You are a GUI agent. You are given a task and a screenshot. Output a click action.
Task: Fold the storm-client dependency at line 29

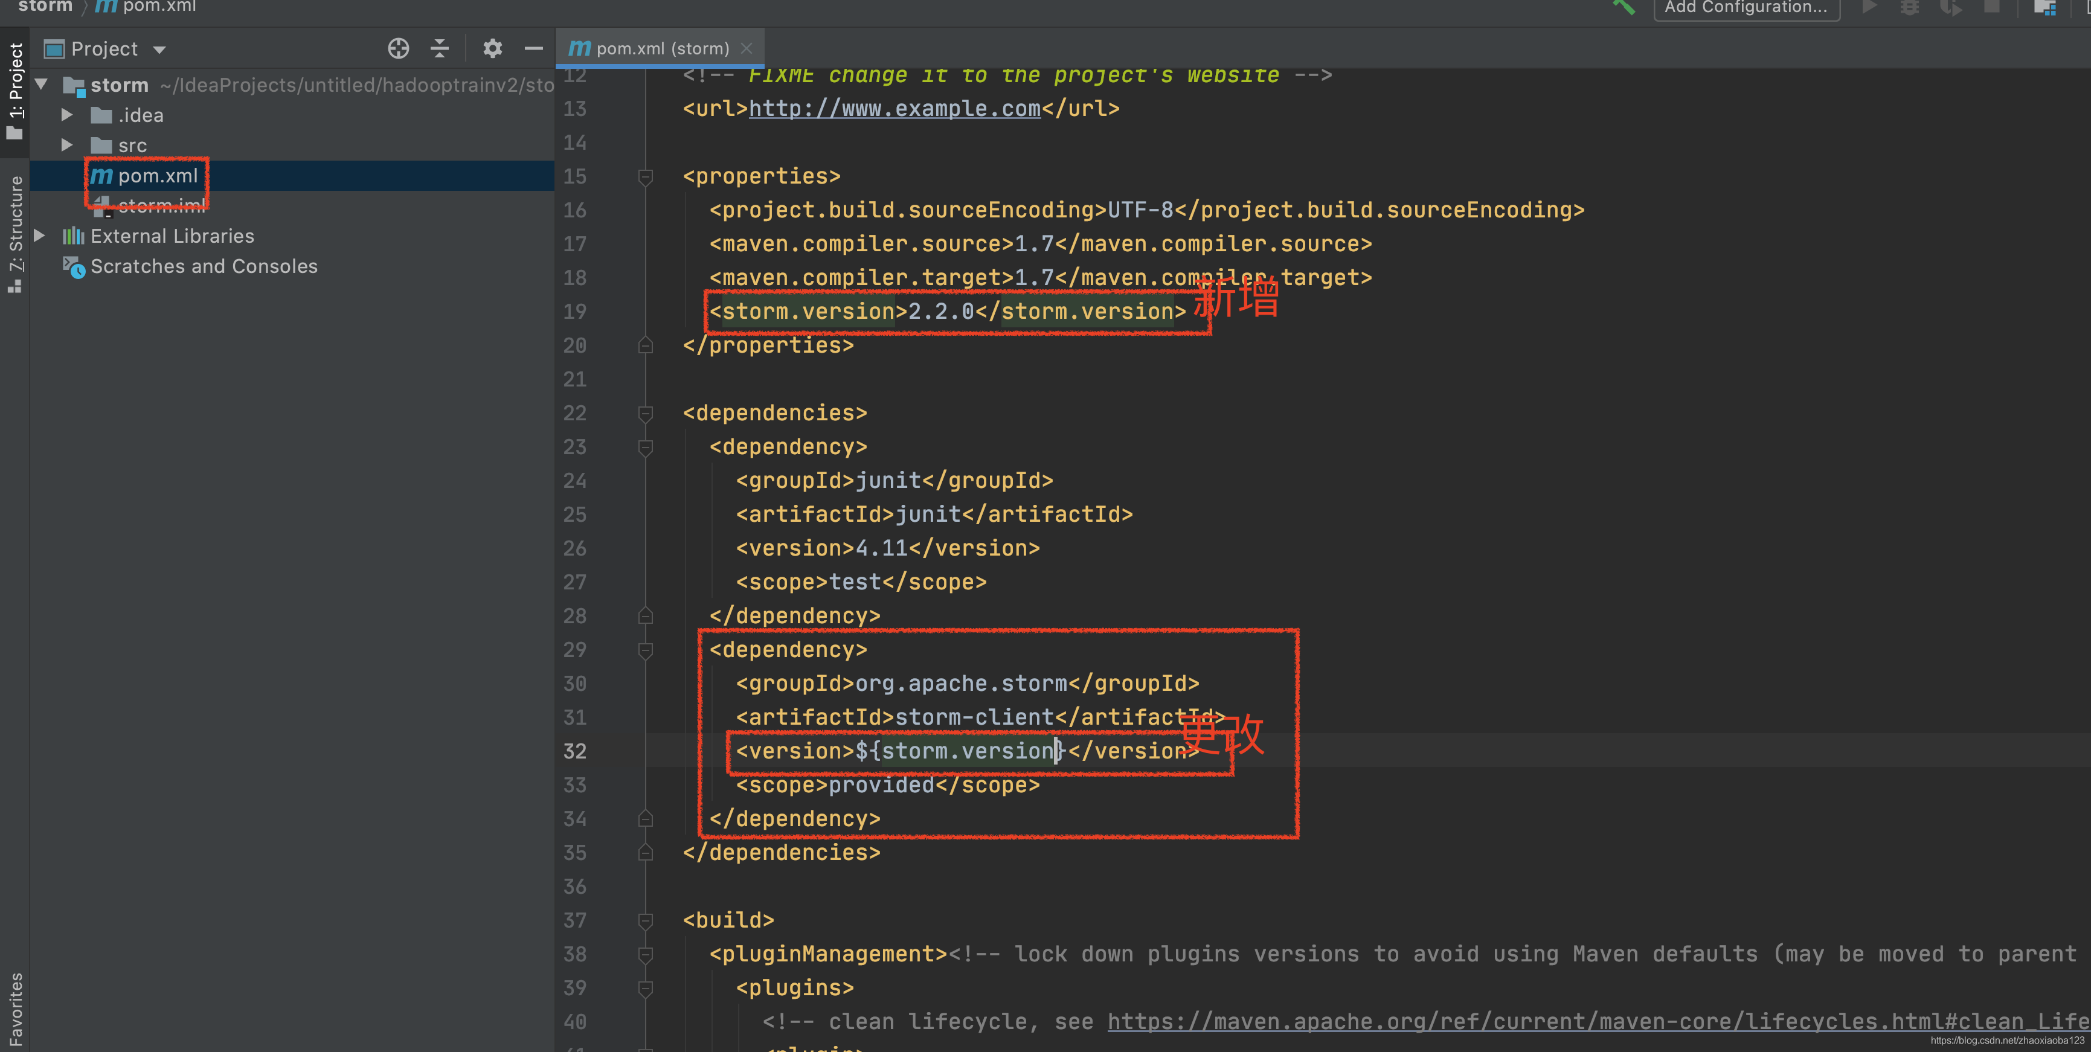pos(645,650)
